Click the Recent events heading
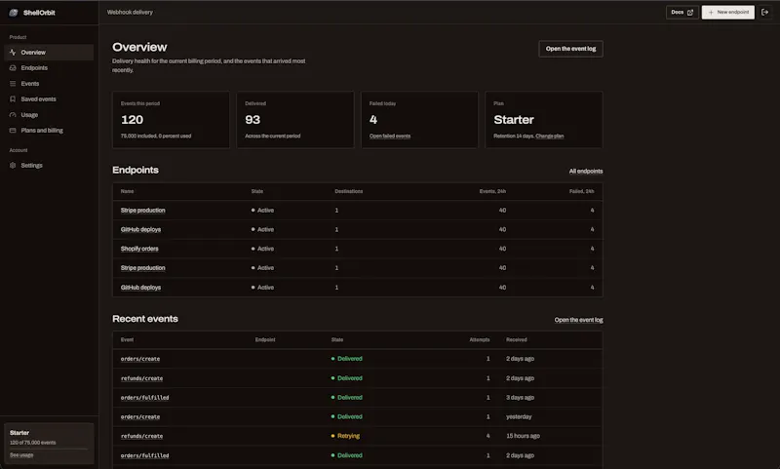 click(145, 319)
